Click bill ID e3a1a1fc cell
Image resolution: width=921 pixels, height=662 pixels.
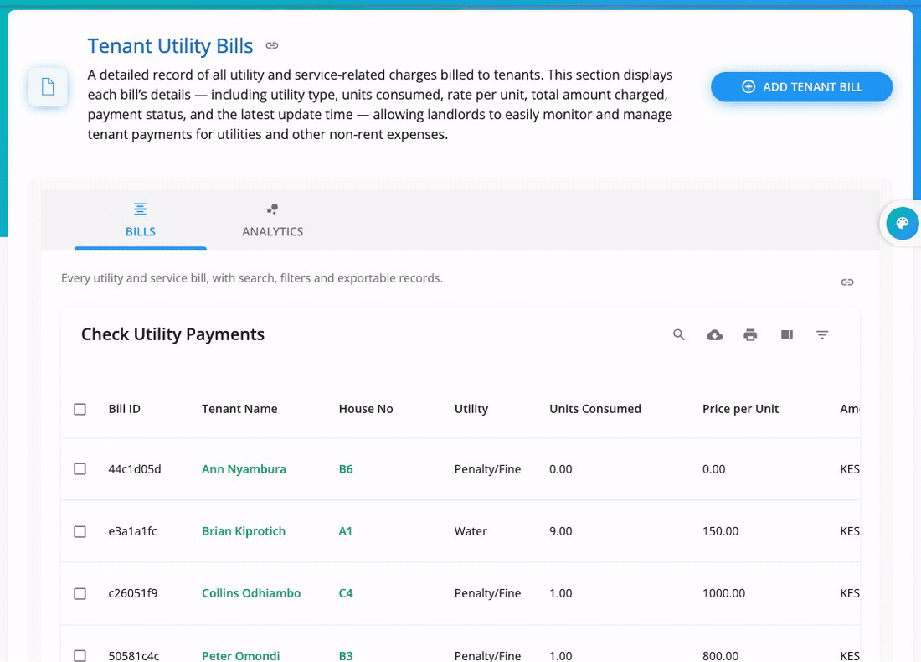pos(133,531)
